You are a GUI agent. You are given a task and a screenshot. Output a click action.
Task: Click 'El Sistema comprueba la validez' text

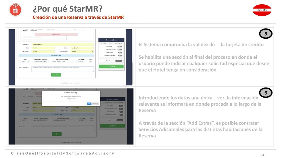177,45
